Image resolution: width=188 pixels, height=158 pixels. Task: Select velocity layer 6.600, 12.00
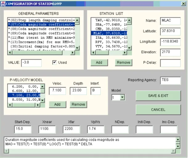[x=24, y=91]
